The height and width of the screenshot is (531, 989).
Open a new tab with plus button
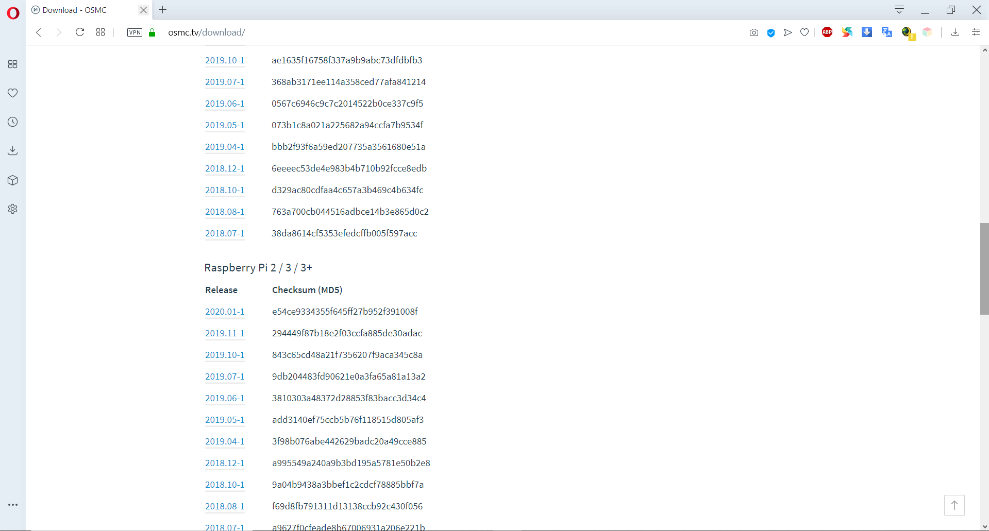[163, 10]
